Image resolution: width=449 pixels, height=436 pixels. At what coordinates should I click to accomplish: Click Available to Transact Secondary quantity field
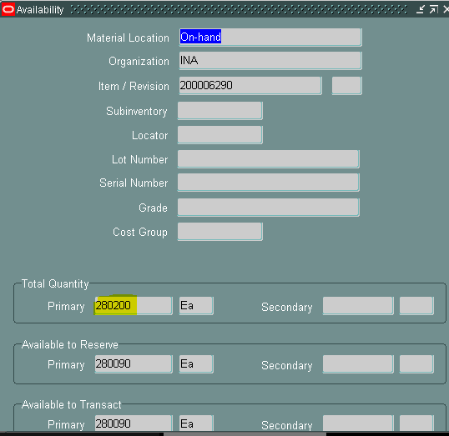pos(358,423)
